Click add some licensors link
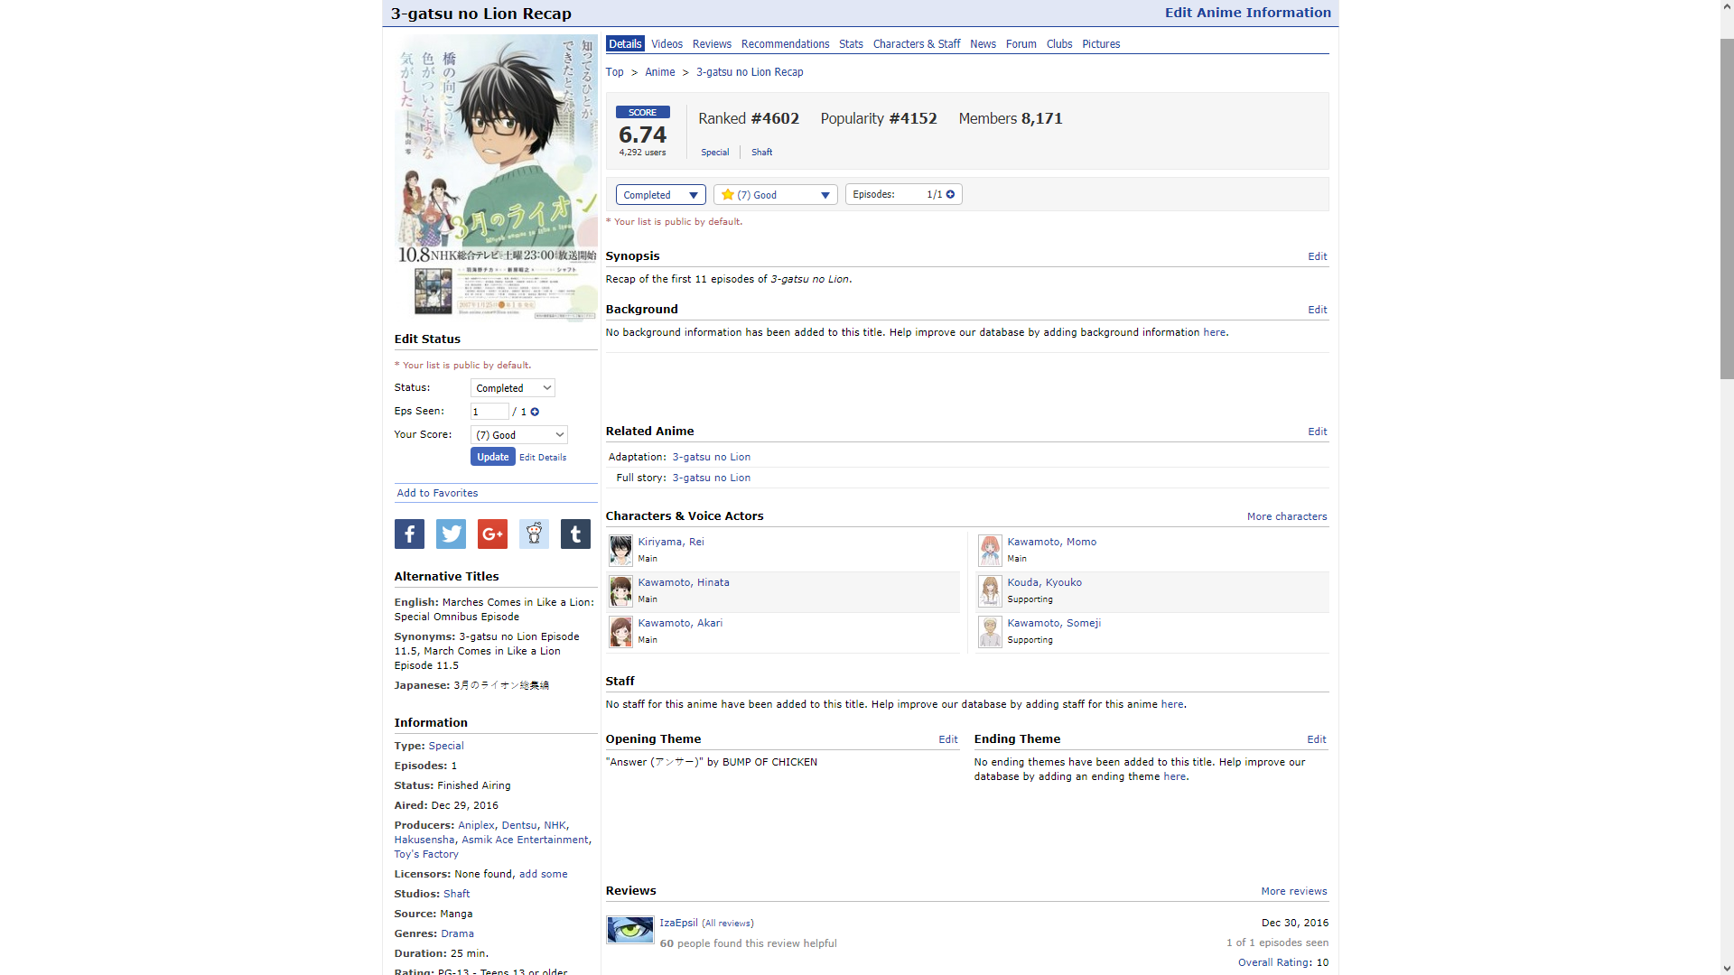 click(x=543, y=874)
